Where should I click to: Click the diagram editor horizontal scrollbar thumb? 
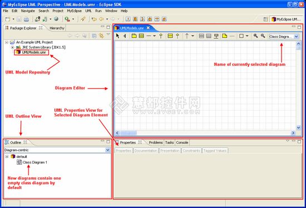coord(129,133)
